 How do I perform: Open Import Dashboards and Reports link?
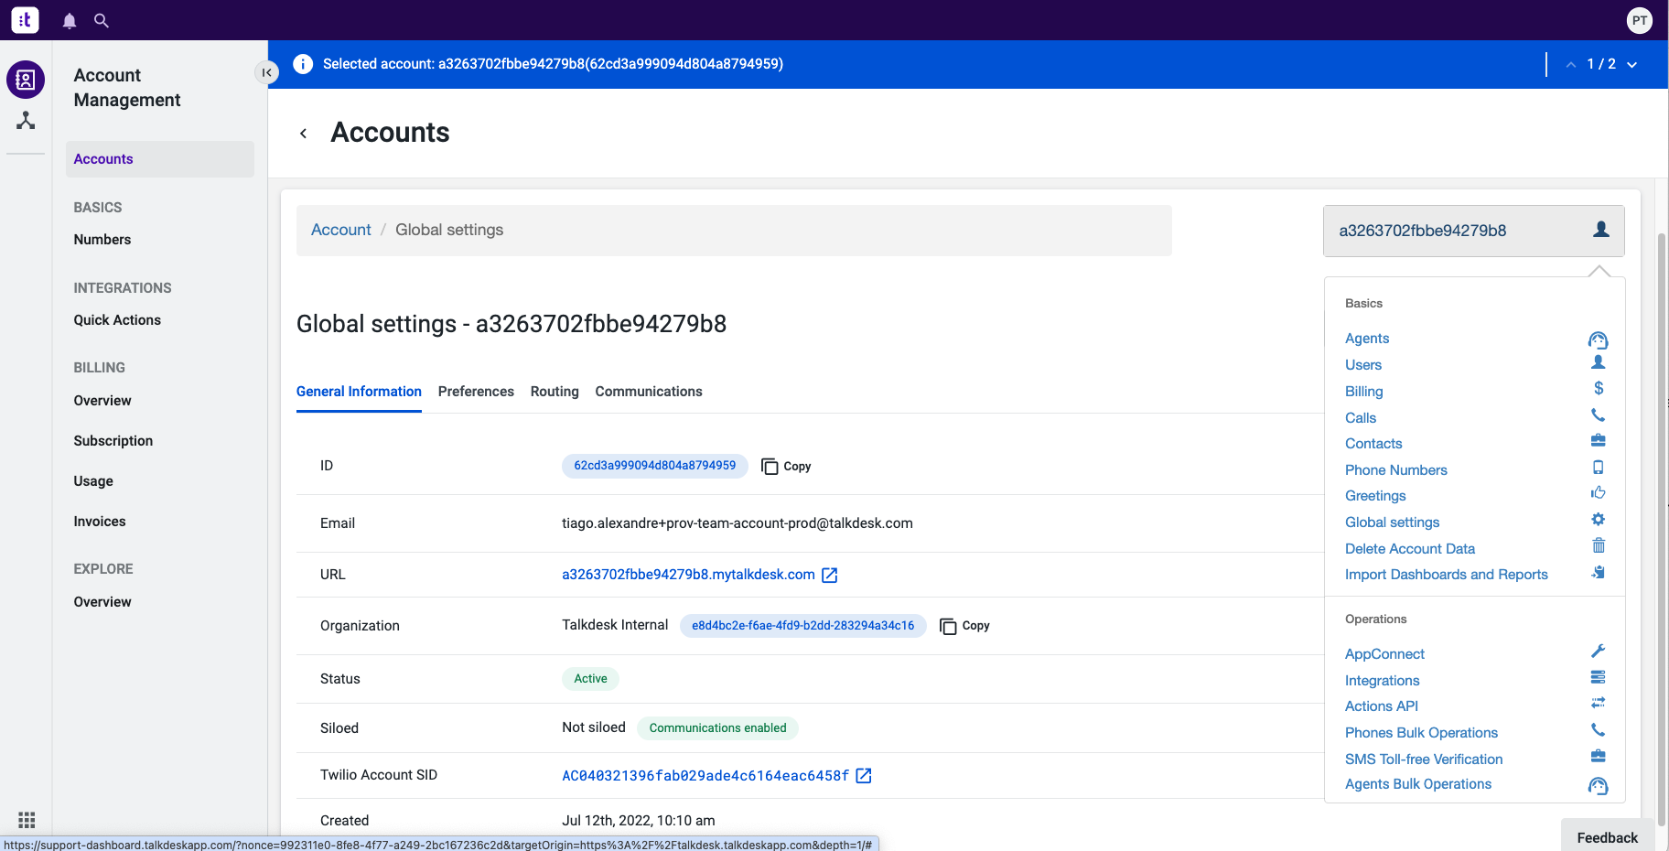point(1447,575)
